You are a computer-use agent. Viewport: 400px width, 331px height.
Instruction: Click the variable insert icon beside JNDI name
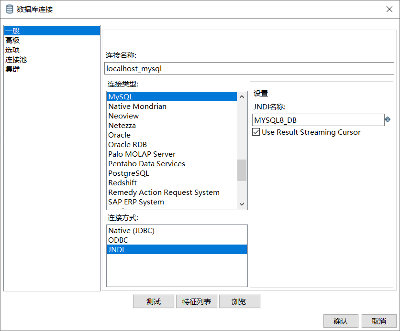tap(388, 119)
